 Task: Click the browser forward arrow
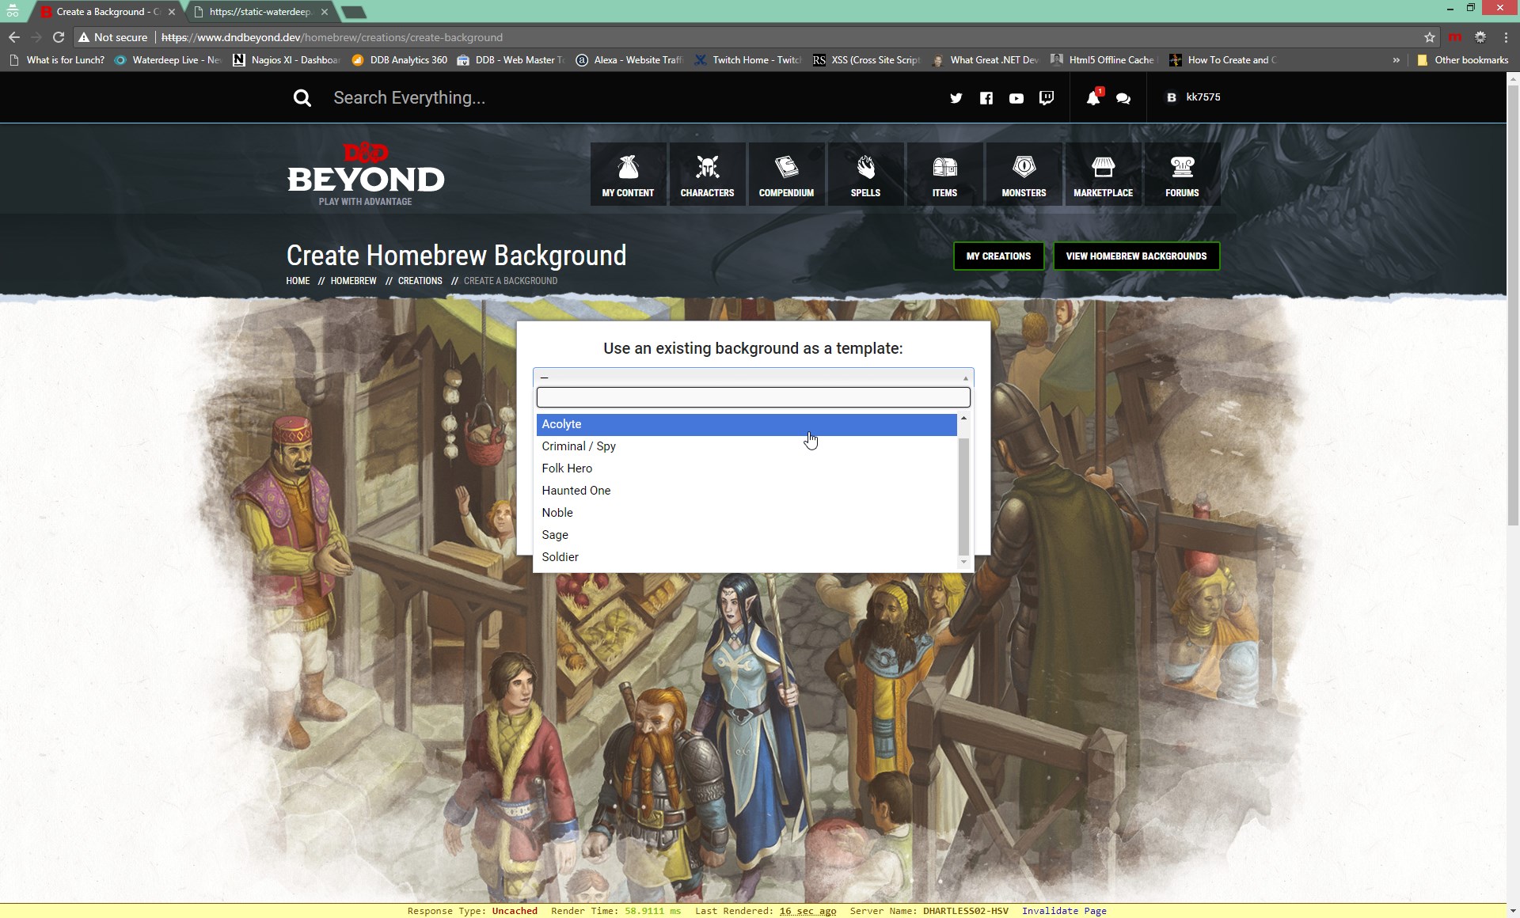coord(36,37)
